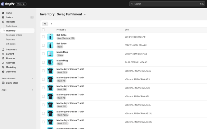207x129 pixels.
Task: Check the T-shirt Black / M row
Action: [x=44, y=88]
